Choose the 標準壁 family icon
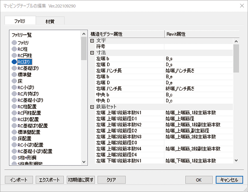 14,74
